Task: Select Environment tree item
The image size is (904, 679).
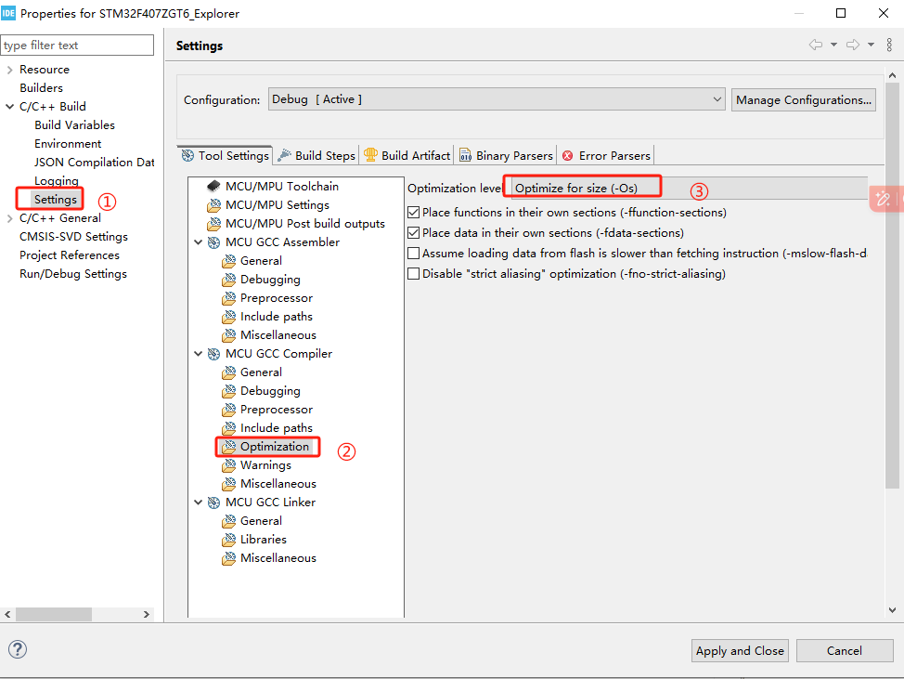Action: pos(68,144)
